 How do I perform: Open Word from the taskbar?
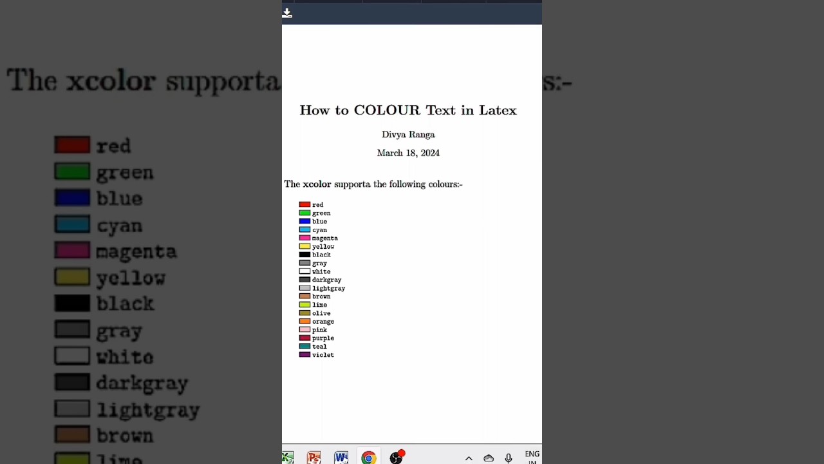click(341, 458)
